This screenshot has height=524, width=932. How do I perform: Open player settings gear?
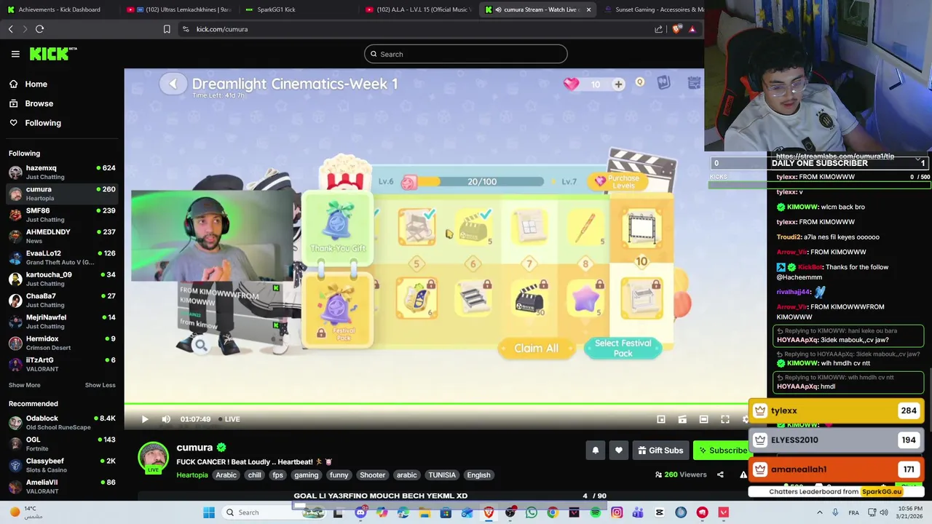click(x=746, y=419)
